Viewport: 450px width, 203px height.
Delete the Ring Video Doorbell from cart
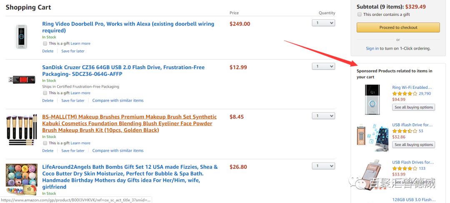[x=48, y=51]
